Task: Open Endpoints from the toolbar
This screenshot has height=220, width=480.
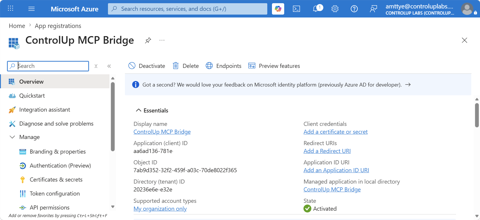Action: point(224,66)
